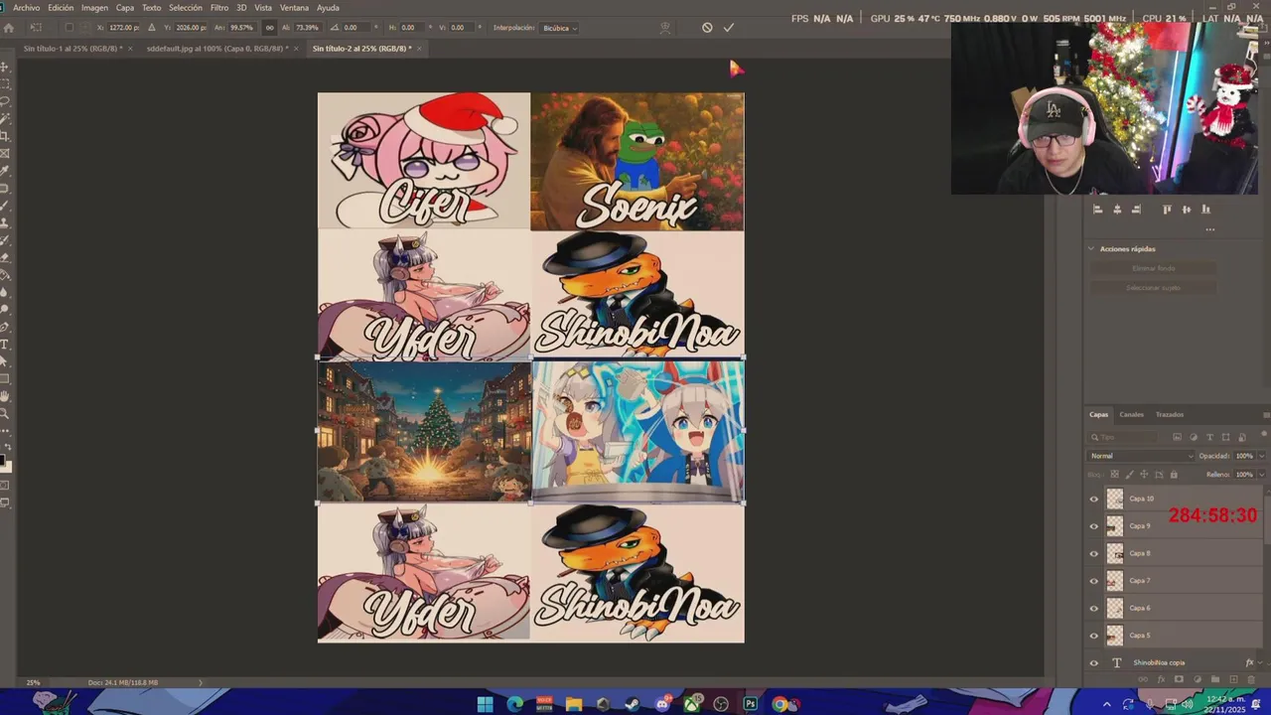Hide the Capa 5 layer
This screenshot has width=1271, height=715.
[1094, 636]
